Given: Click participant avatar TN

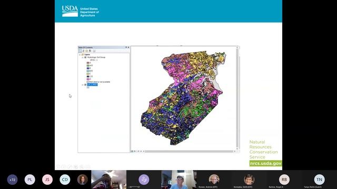Looking at the screenshot, I should pos(319,180).
